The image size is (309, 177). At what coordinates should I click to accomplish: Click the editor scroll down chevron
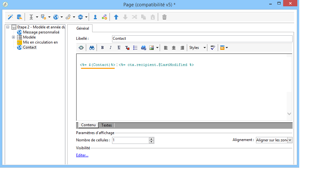[289, 114]
